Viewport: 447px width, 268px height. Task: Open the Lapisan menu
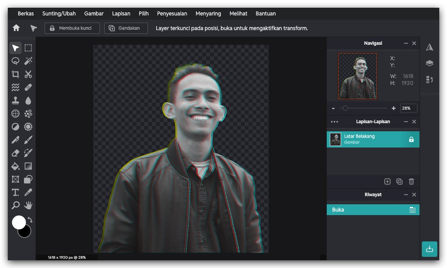point(121,14)
